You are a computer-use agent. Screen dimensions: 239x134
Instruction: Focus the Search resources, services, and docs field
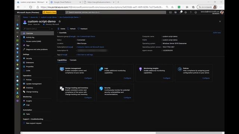tap(116, 12)
